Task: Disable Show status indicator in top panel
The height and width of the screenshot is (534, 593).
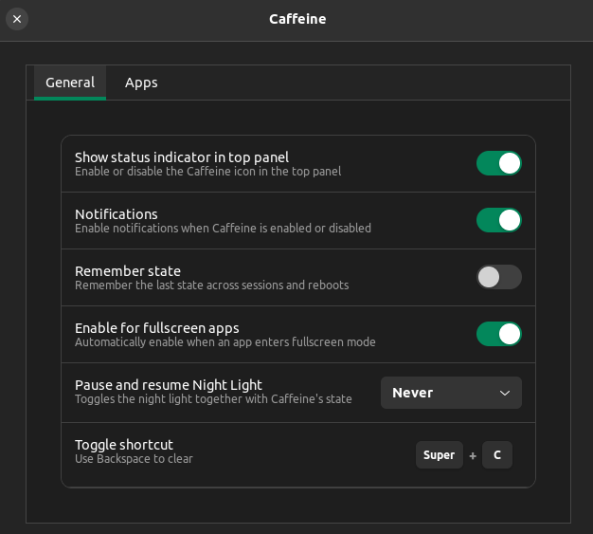Action: pyautogui.click(x=499, y=163)
